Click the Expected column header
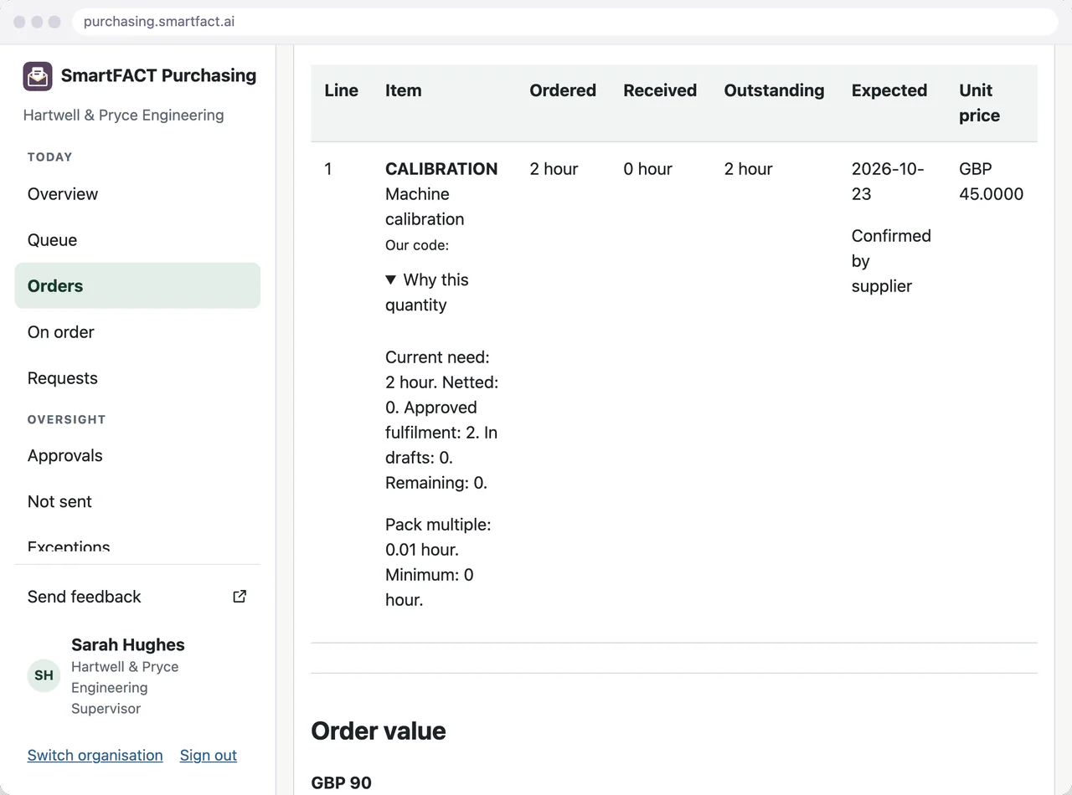This screenshot has height=795, width=1072. point(889,90)
